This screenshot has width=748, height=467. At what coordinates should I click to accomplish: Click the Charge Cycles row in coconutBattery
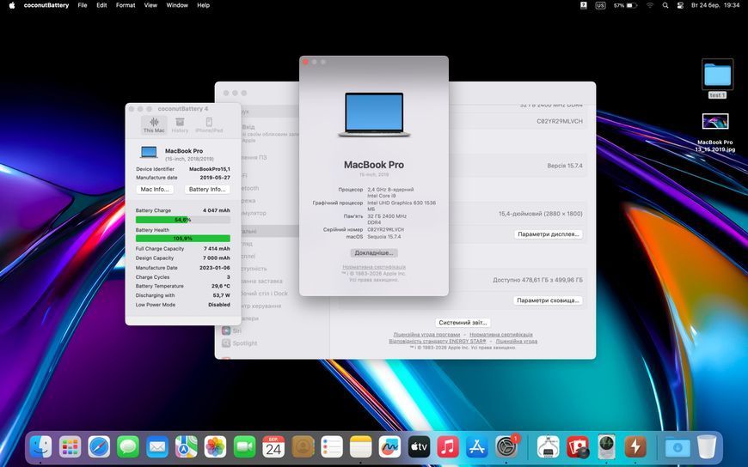(x=183, y=277)
